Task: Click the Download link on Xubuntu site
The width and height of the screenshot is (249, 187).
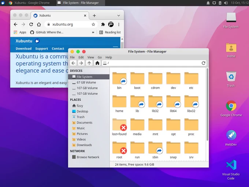Action: point(23,48)
